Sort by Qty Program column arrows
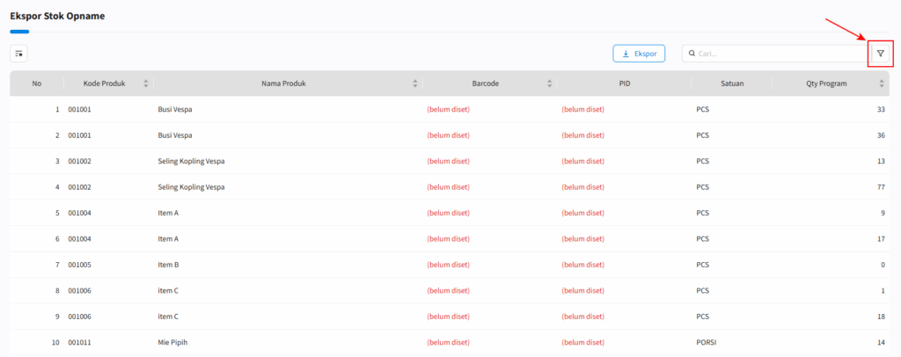This screenshot has height=357, width=901. (x=882, y=84)
